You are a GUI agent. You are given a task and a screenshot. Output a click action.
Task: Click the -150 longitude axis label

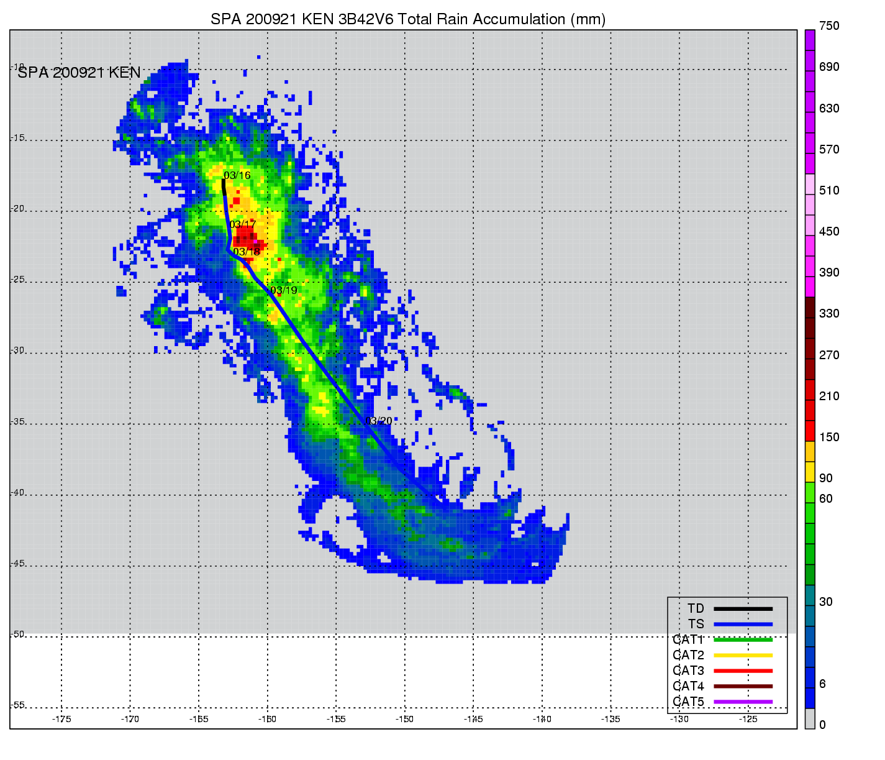tap(404, 719)
